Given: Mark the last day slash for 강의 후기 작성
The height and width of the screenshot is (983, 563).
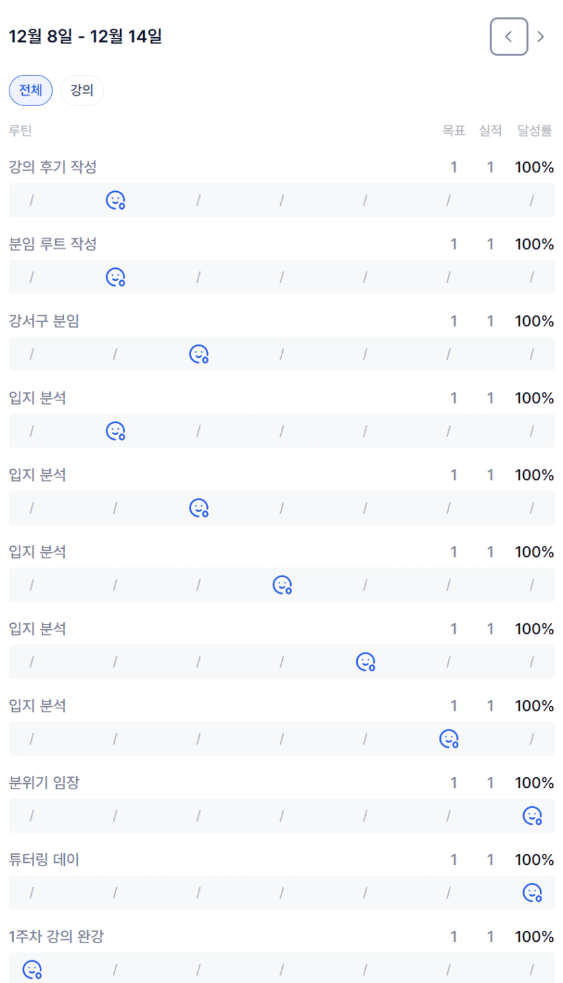Looking at the screenshot, I should [532, 200].
